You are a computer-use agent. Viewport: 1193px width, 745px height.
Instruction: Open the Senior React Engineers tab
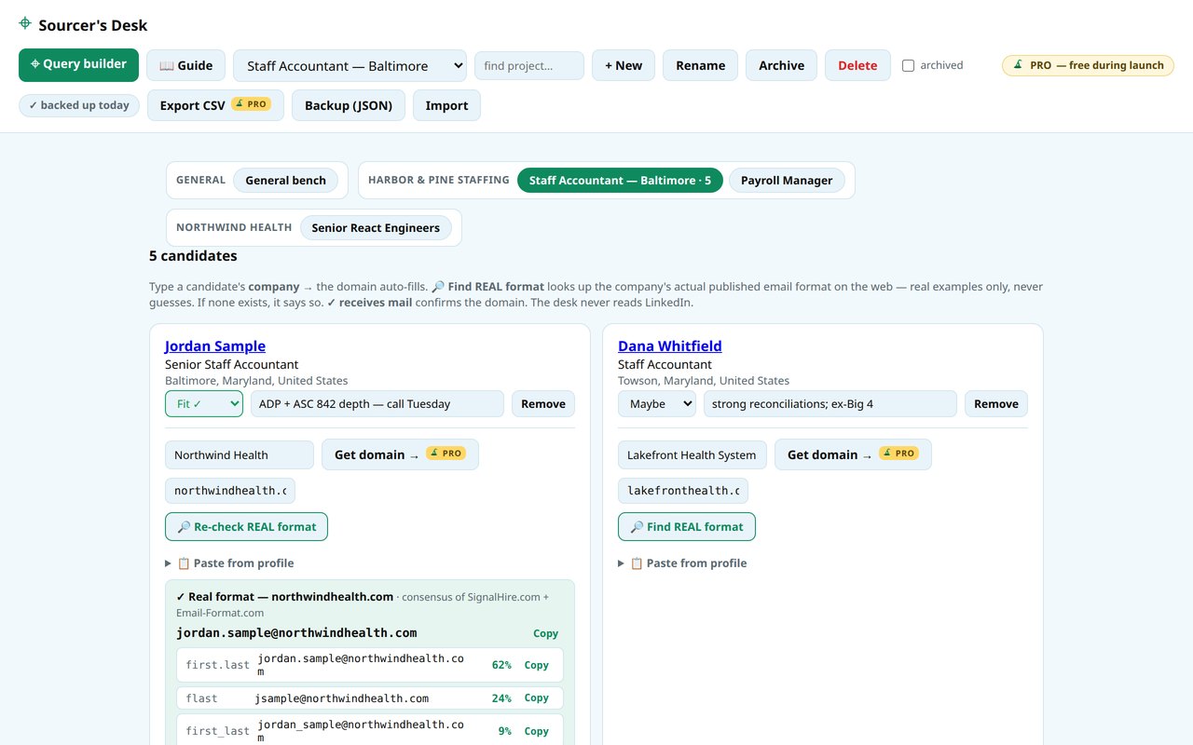376,227
